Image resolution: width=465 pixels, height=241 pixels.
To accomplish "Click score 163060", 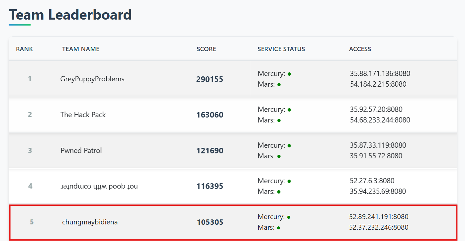I will coord(210,115).
